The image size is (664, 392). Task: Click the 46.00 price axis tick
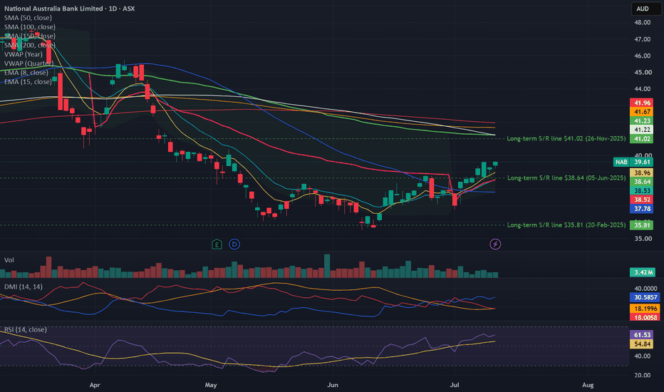643,56
